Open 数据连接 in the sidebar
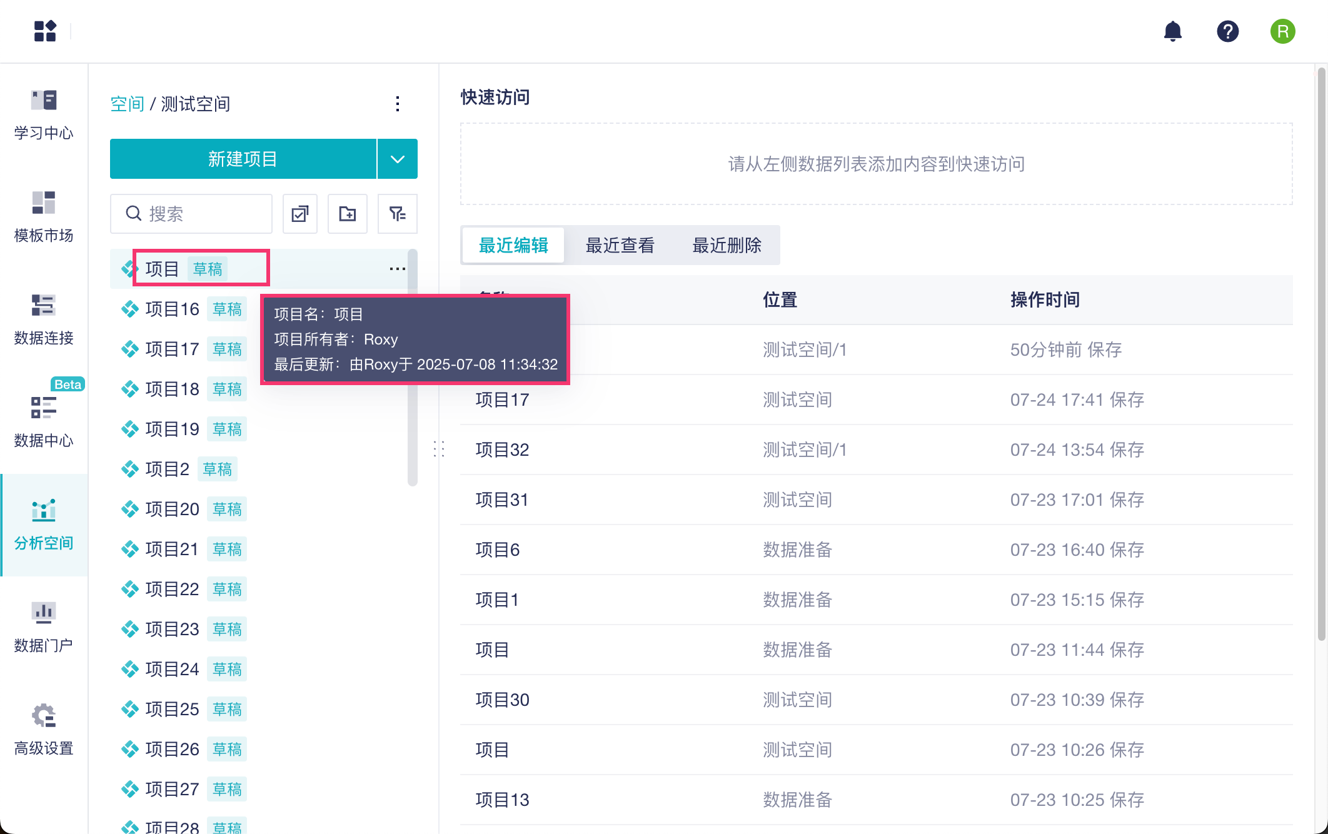 [44, 319]
